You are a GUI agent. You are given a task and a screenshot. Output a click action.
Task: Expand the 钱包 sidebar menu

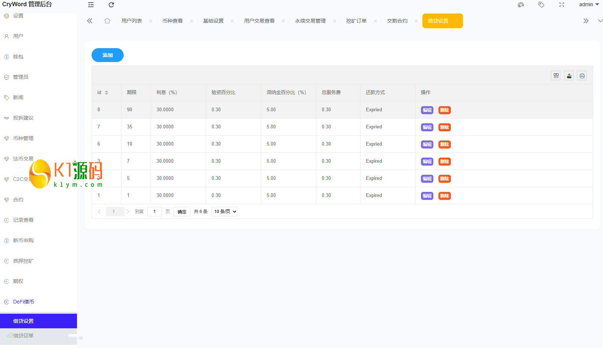point(38,57)
